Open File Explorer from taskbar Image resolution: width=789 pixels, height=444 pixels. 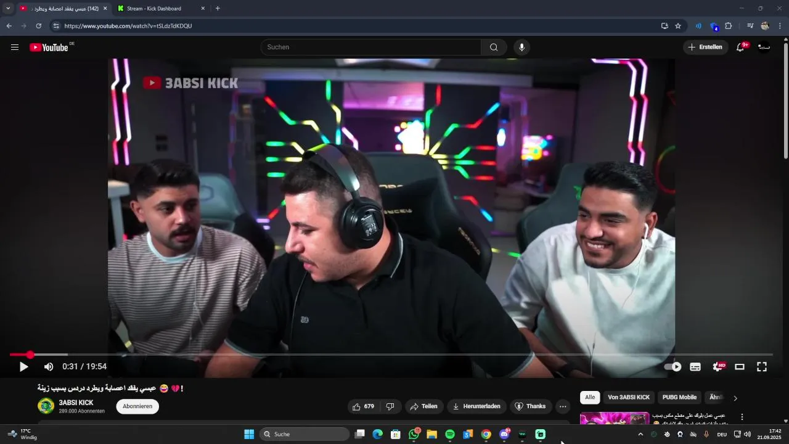(431, 434)
